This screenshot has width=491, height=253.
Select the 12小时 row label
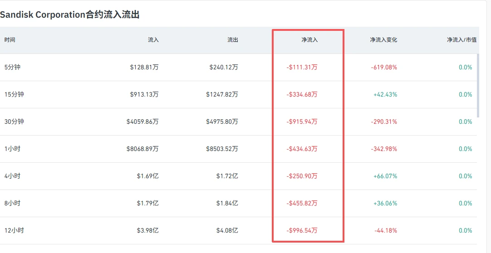click(14, 230)
